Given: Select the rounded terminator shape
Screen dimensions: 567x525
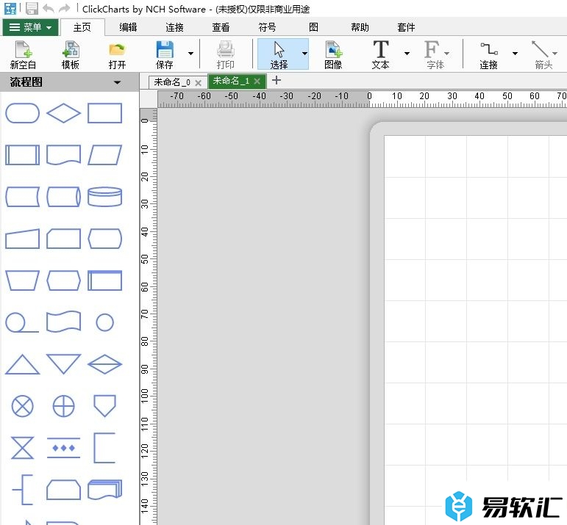Looking at the screenshot, I should pyautogui.click(x=22, y=113).
